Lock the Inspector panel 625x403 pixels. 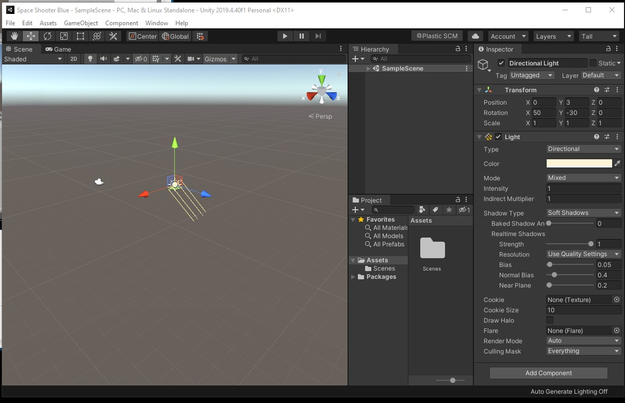(x=608, y=49)
